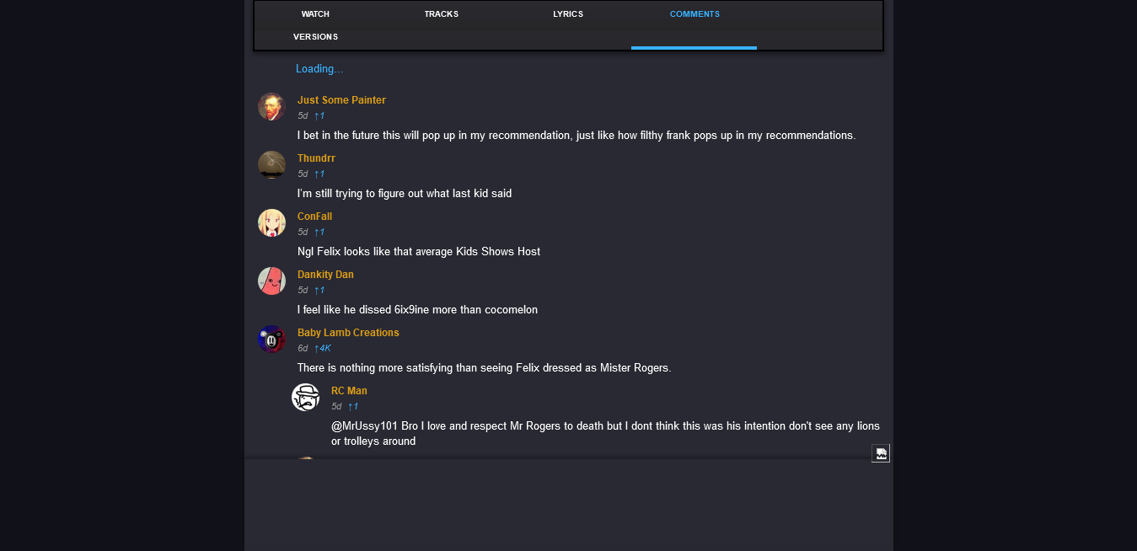Go to the Lyrics tab
Screen dimensions: 1137x551
click(x=568, y=14)
